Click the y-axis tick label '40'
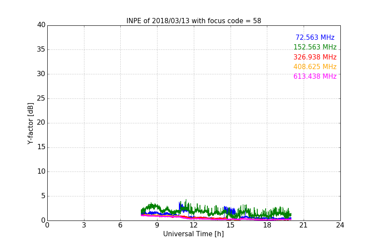Screen dimensions: 378x252 click(x=41, y=25)
